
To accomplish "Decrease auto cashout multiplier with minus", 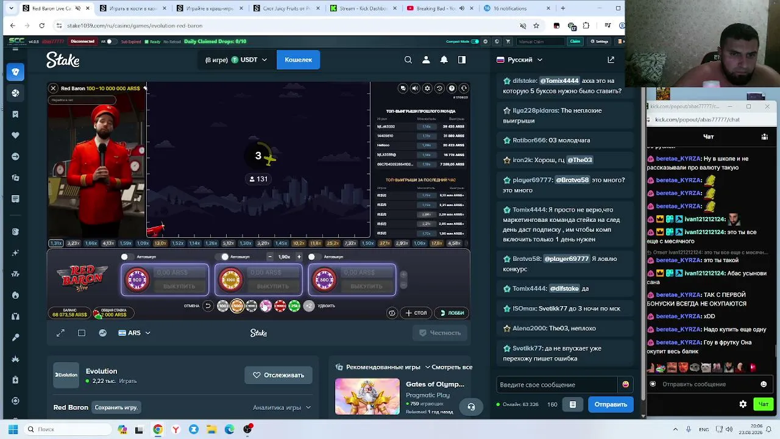I will [x=270, y=257].
